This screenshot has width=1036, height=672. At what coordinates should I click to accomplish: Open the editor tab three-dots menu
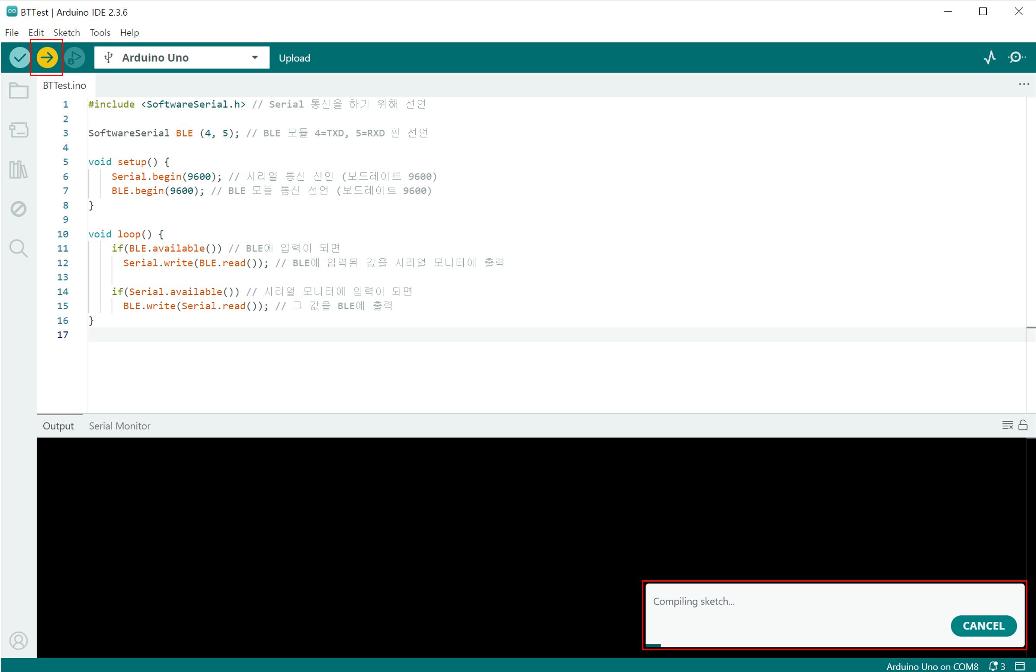click(x=1024, y=84)
